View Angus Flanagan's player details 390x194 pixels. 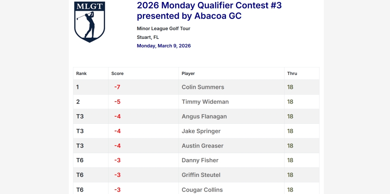tap(204, 117)
